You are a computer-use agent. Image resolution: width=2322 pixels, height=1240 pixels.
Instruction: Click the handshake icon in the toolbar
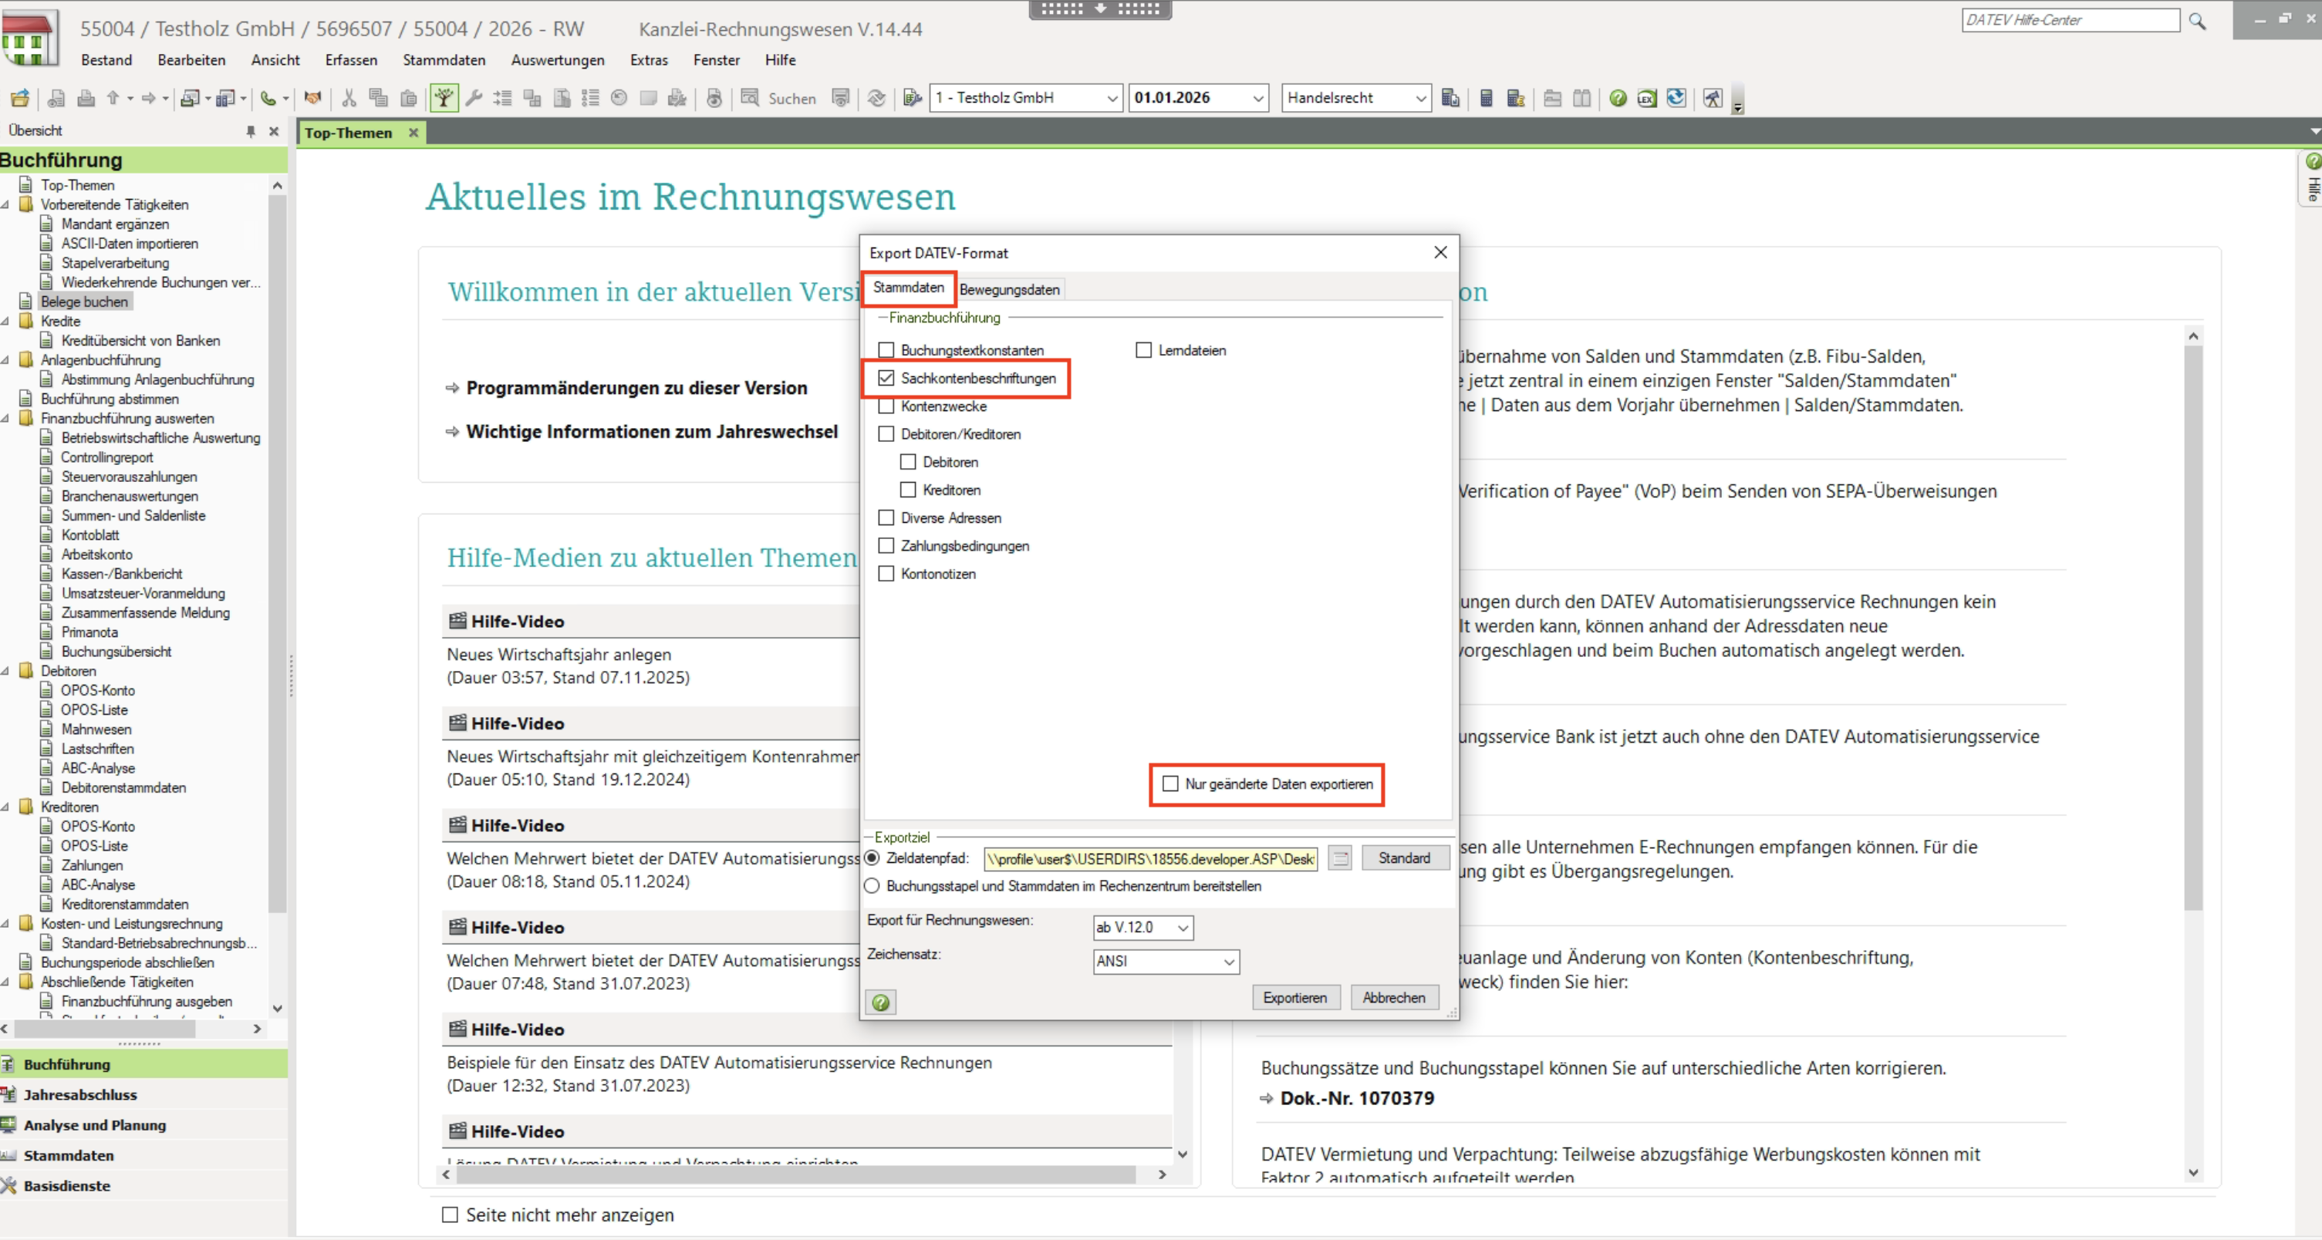pyautogui.click(x=312, y=98)
